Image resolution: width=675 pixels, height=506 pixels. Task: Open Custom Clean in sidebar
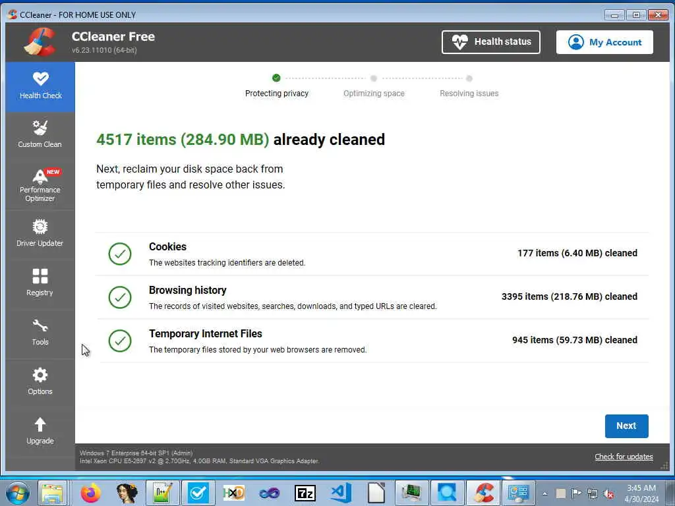40,136
